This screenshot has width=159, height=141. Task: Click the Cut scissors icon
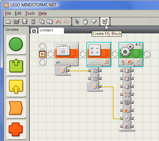[x=33, y=21]
